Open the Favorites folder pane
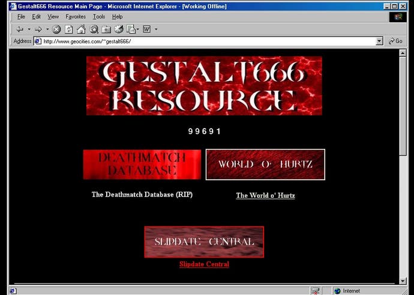Screen dimensions: 414x295 coord(106,29)
